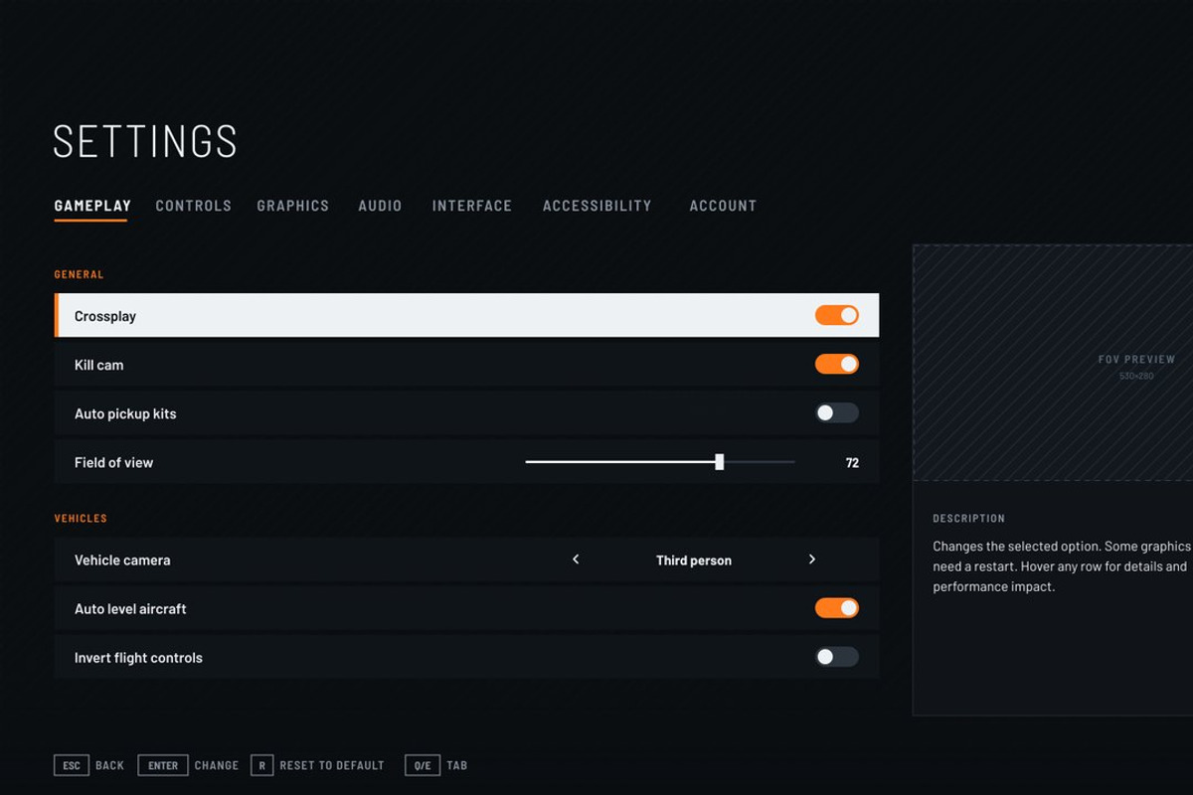The image size is (1193, 795).
Task: Select the Invert flight controls label
Action: click(x=138, y=657)
